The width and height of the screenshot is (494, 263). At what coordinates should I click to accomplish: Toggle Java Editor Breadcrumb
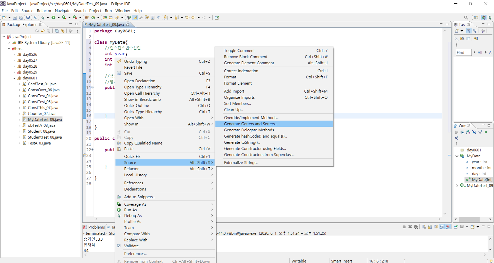pos(129,17)
